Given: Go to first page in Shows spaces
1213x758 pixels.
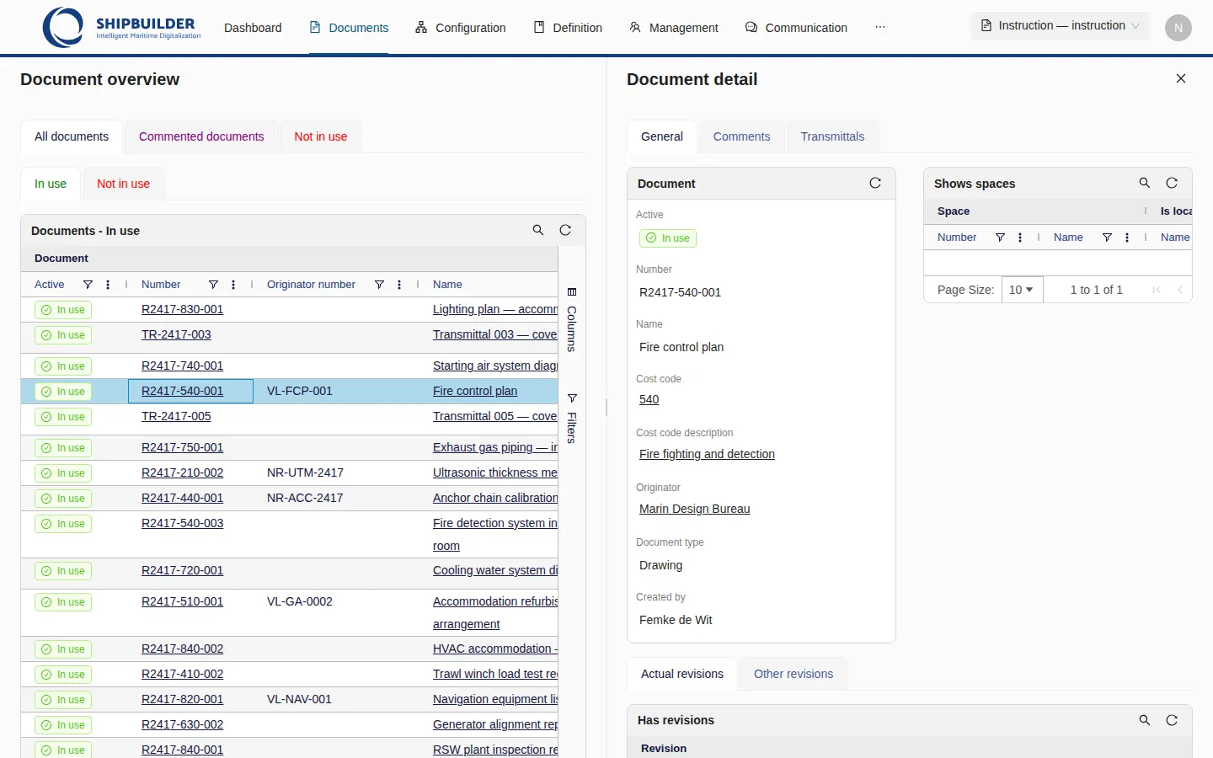Looking at the screenshot, I should coord(1157,290).
